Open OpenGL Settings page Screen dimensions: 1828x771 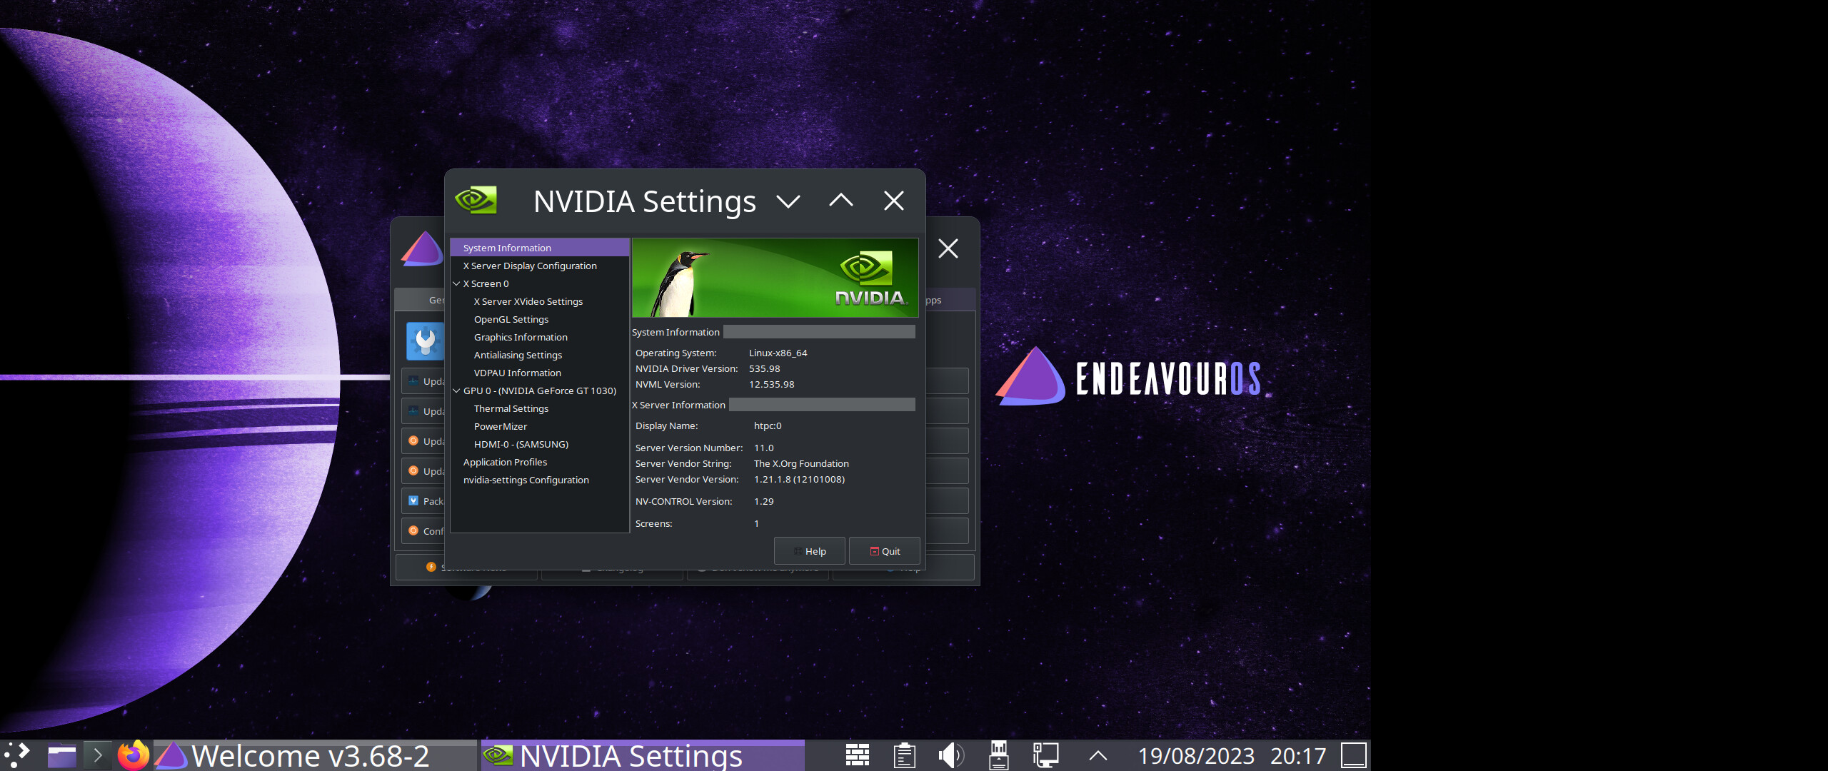click(x=511, y=319)
